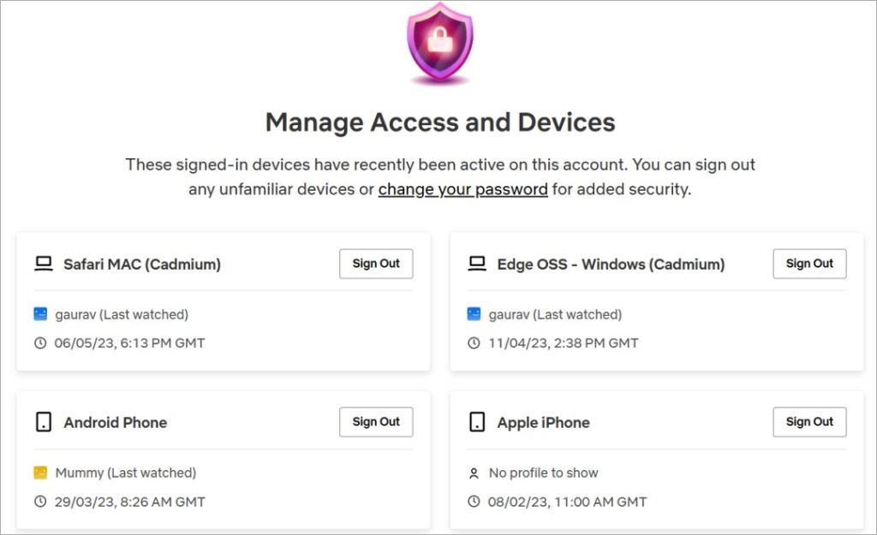The width and height of the screenshot is (877, 535).
Task: Click the Android Phone device name
Action: point(116,423)
